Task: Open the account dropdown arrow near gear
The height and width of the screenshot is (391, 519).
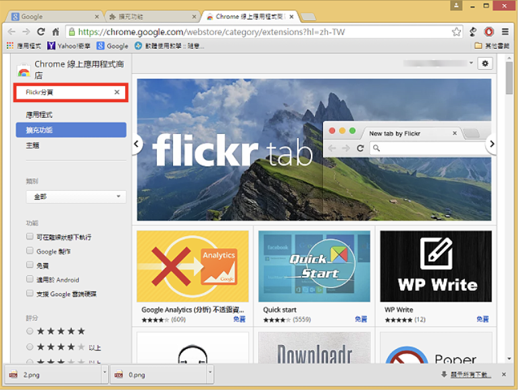Action: tap(471, 63)
